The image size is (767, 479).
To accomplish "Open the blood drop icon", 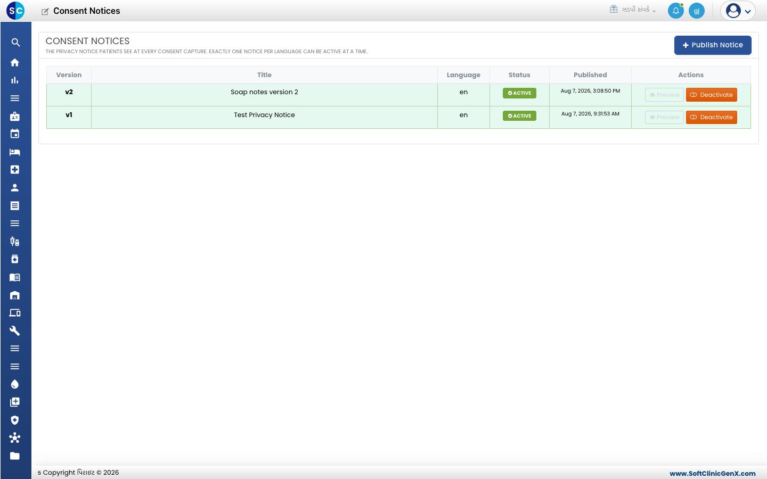I will 15,384.
